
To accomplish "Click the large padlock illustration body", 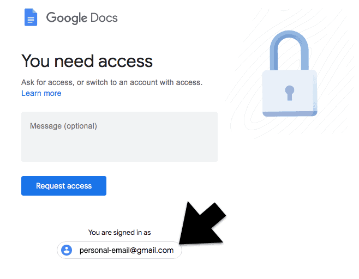I will [289, 93].
